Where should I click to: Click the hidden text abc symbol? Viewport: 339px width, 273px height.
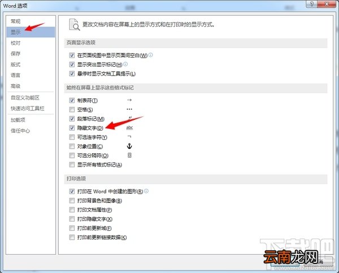pyautogui.click(x=129, y=128)
